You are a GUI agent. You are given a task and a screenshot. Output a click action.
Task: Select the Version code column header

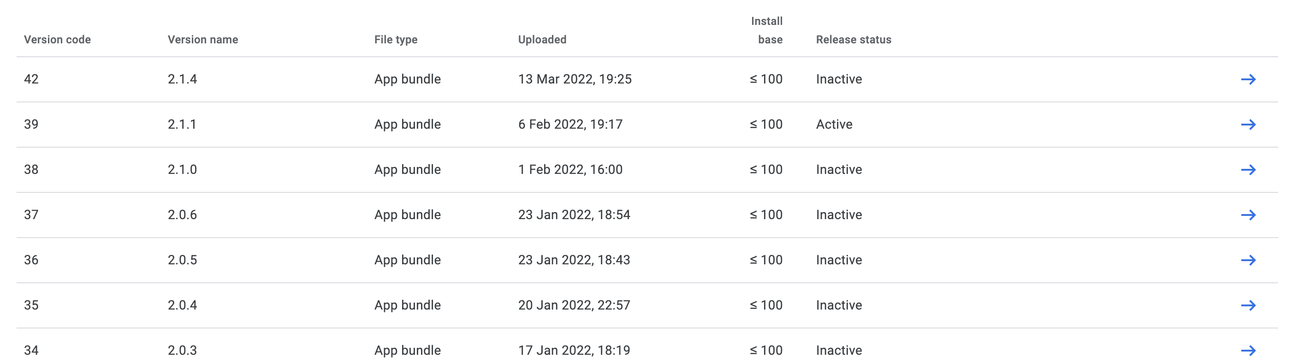(57, 40)
